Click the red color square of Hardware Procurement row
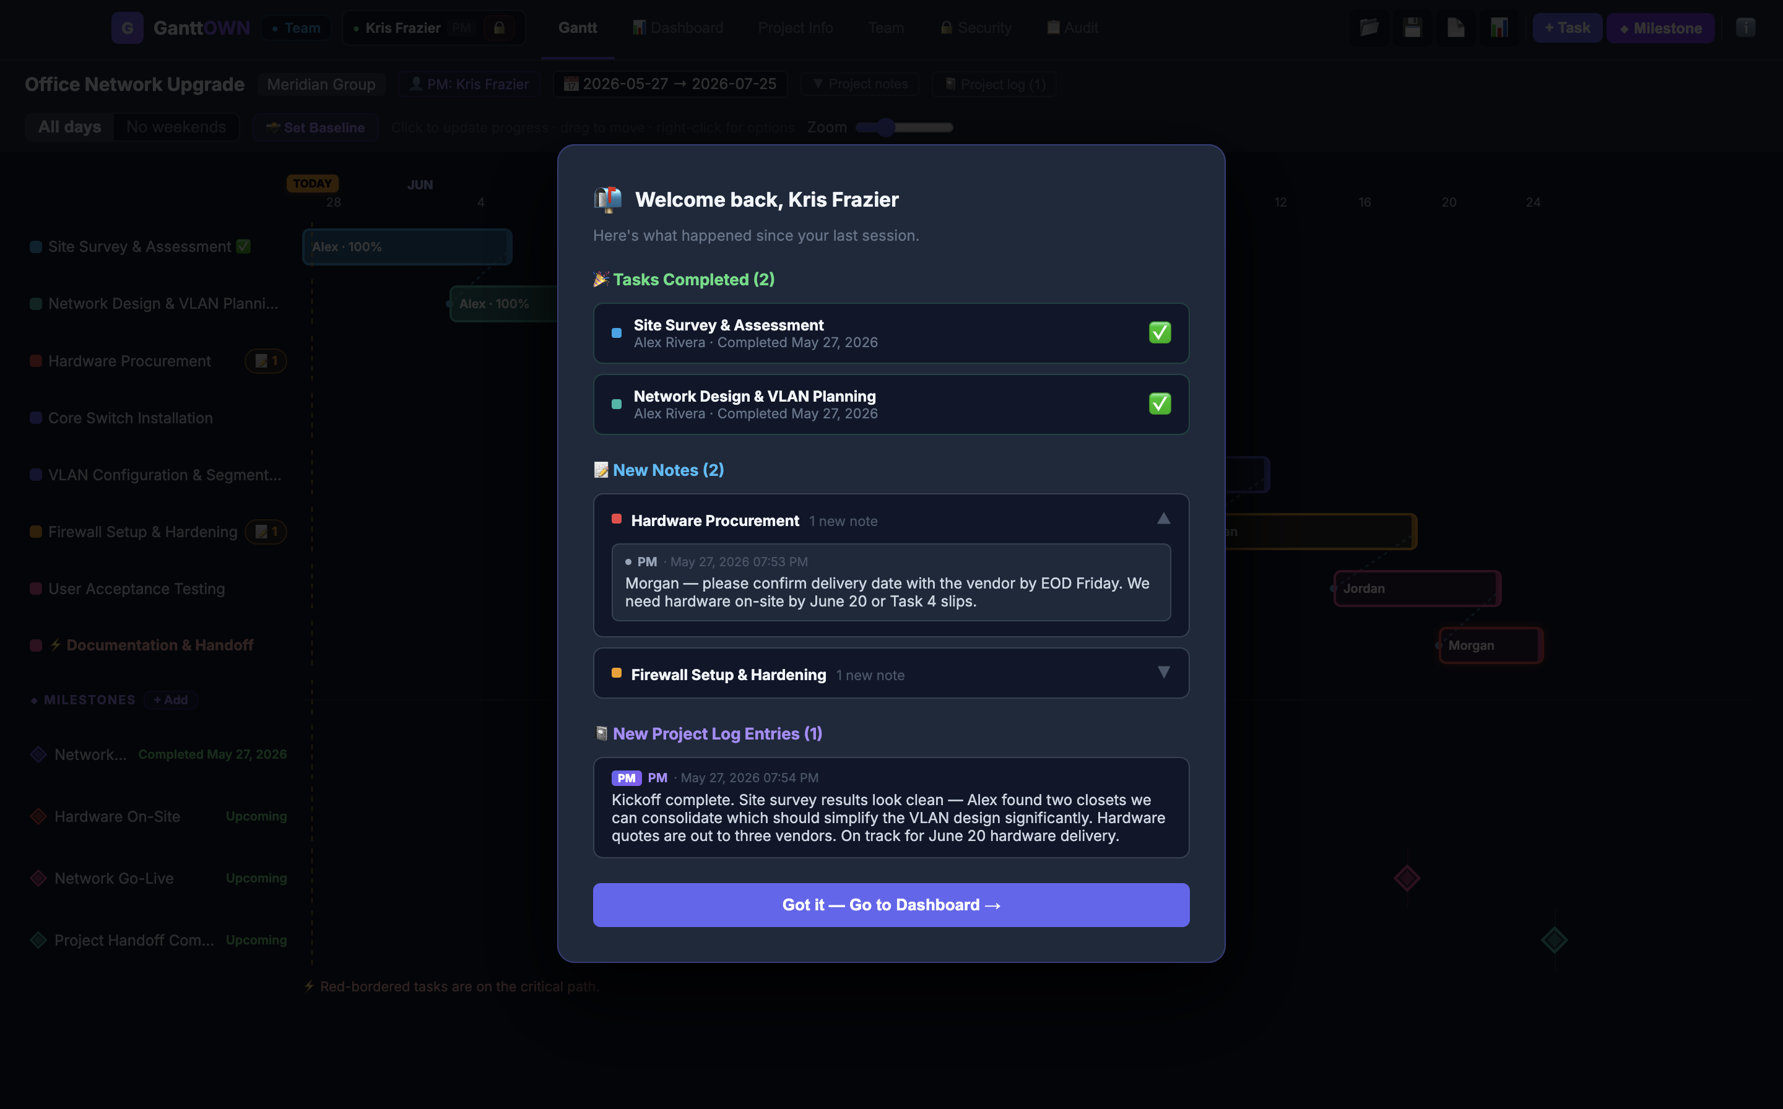This screenshot has height=1109, width=1783. (35, 361)
